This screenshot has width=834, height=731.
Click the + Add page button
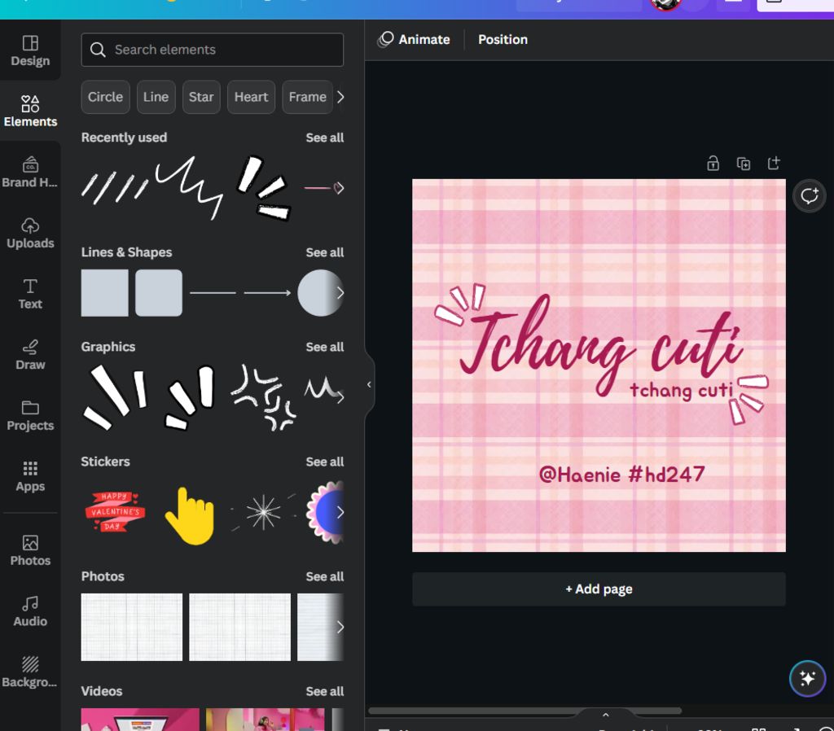(599, 589)
